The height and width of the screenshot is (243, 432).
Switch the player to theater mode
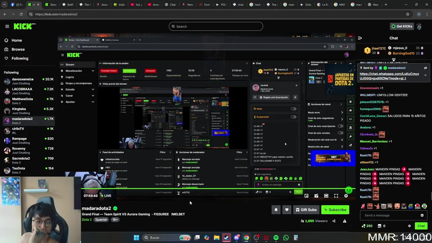coord(326,196)
